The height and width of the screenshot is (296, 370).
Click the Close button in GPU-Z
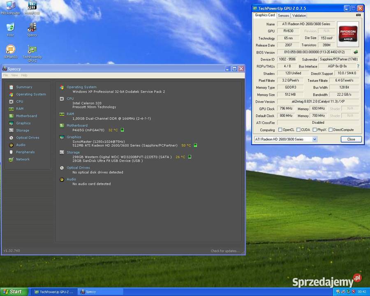[351, 139]
